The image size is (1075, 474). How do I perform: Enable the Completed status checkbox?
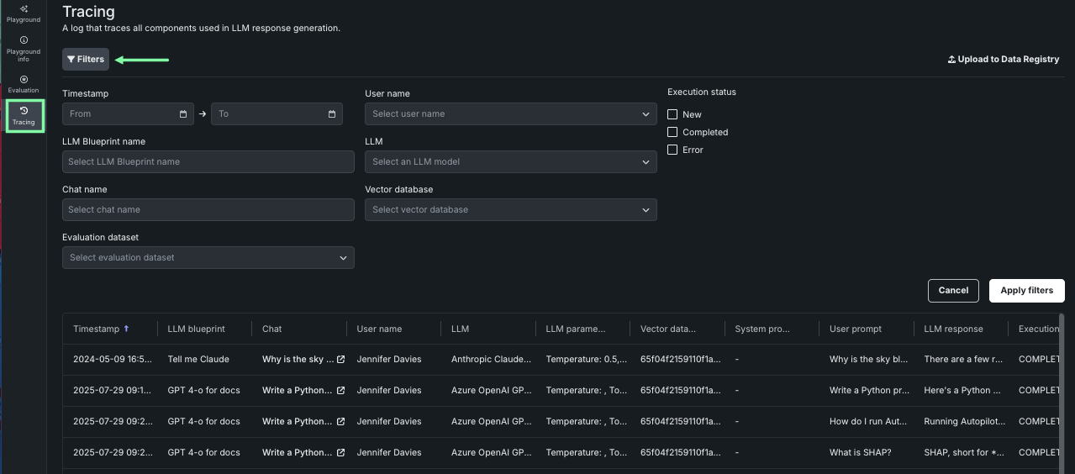(672, 132)
